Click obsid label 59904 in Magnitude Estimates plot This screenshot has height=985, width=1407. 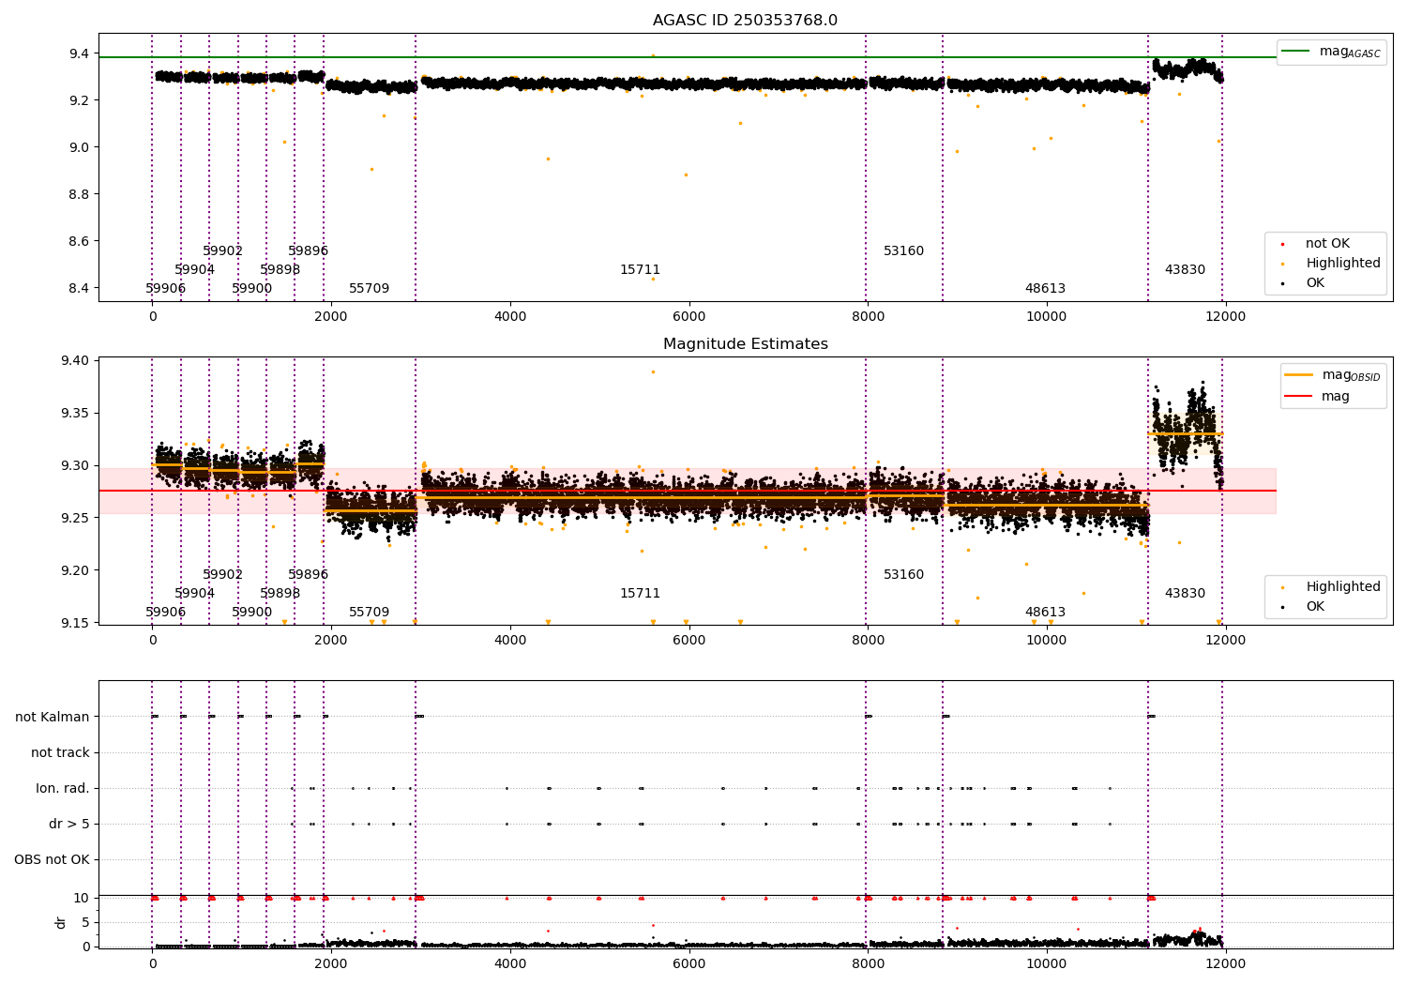[194, 593]
